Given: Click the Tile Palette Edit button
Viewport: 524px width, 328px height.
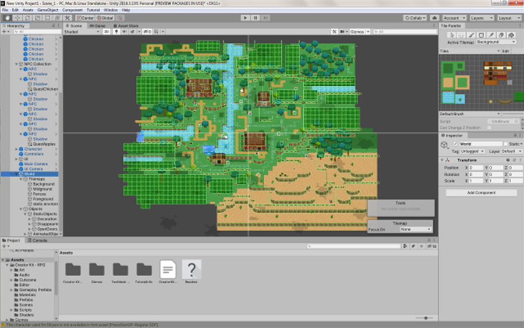Looking at the screenshot, I should click(505, 51).
